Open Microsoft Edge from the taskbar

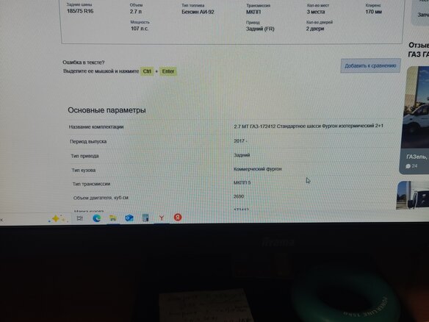click(96, 218)
